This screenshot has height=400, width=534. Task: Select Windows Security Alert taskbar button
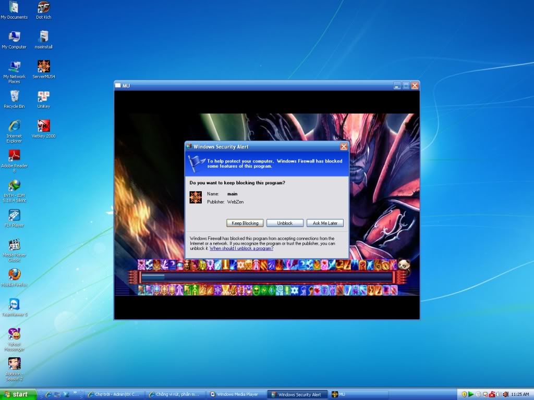coord(298,395)
